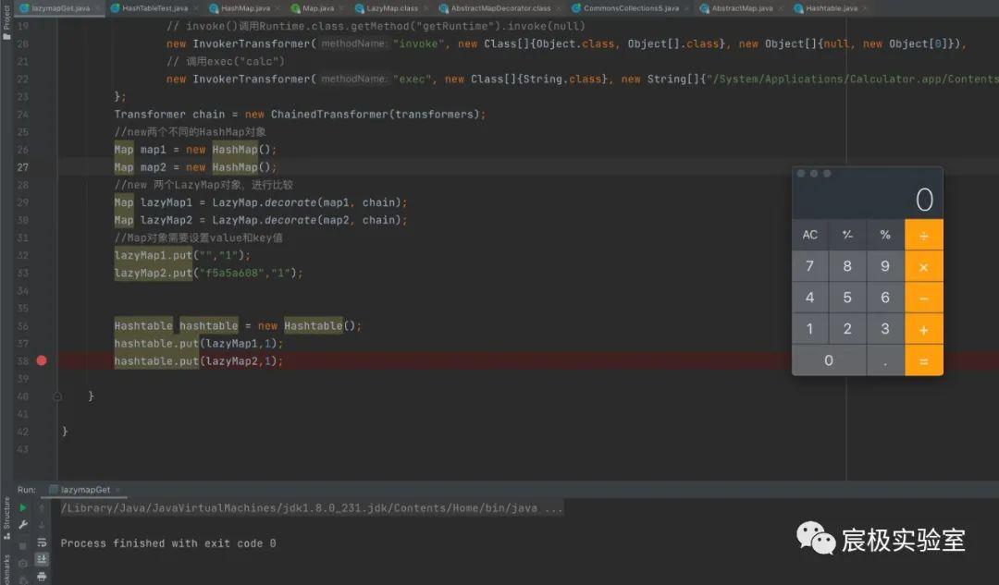Screen dimensions: 999x585
Task: Click 'decorate' in the lazyMap1 line
Action: coord(290,202)
